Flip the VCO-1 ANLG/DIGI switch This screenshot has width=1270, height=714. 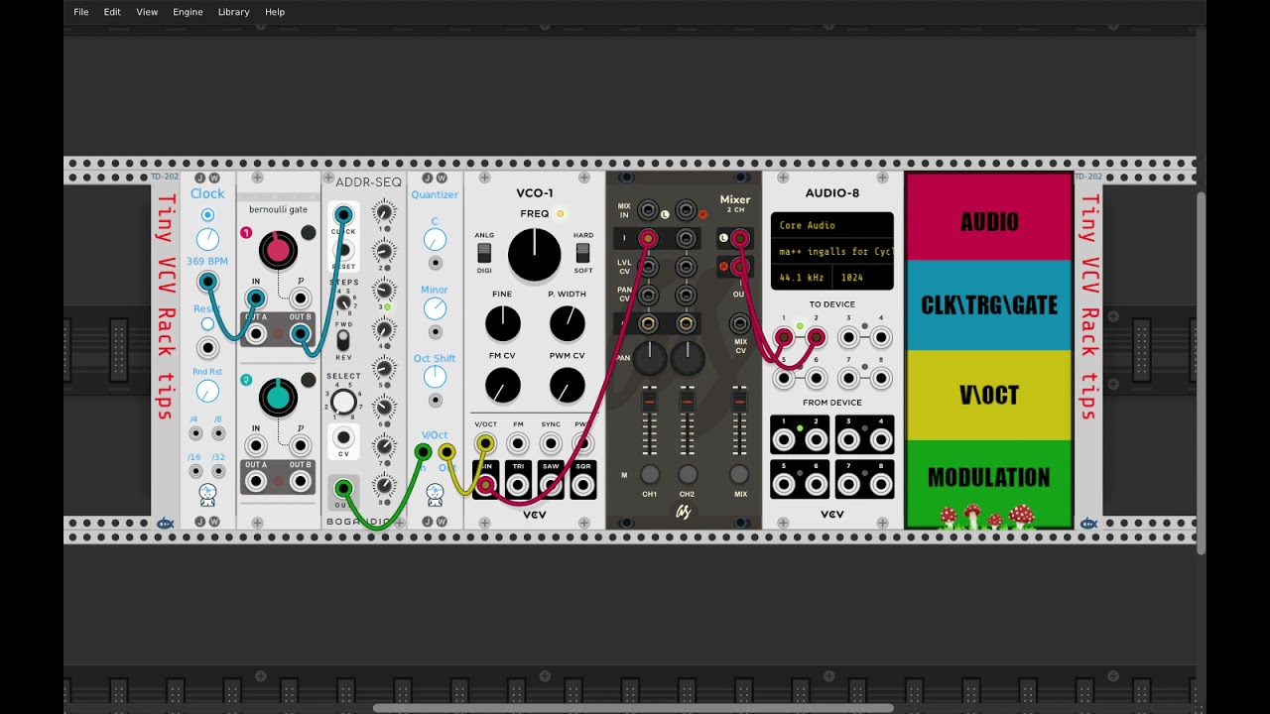(x=484, y=253)
